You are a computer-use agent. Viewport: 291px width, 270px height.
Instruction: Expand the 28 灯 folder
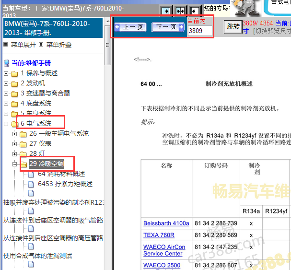tap(14, 154)
